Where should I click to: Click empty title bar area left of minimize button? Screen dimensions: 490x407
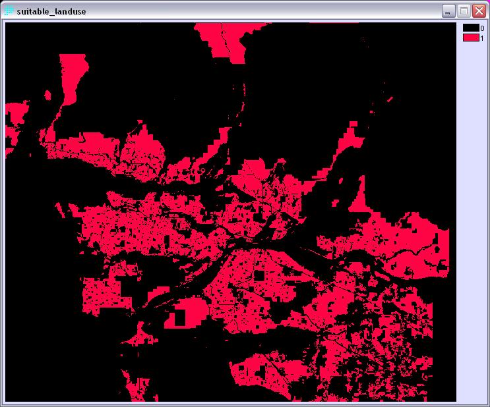[x=264, y=11]
